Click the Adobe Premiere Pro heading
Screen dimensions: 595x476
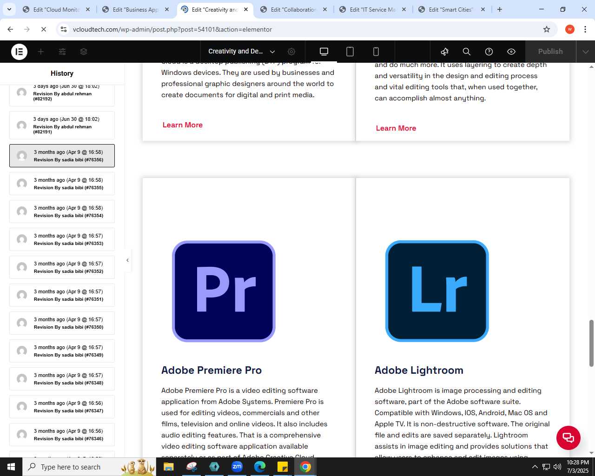pyautogui.click(x=212, y=370)
